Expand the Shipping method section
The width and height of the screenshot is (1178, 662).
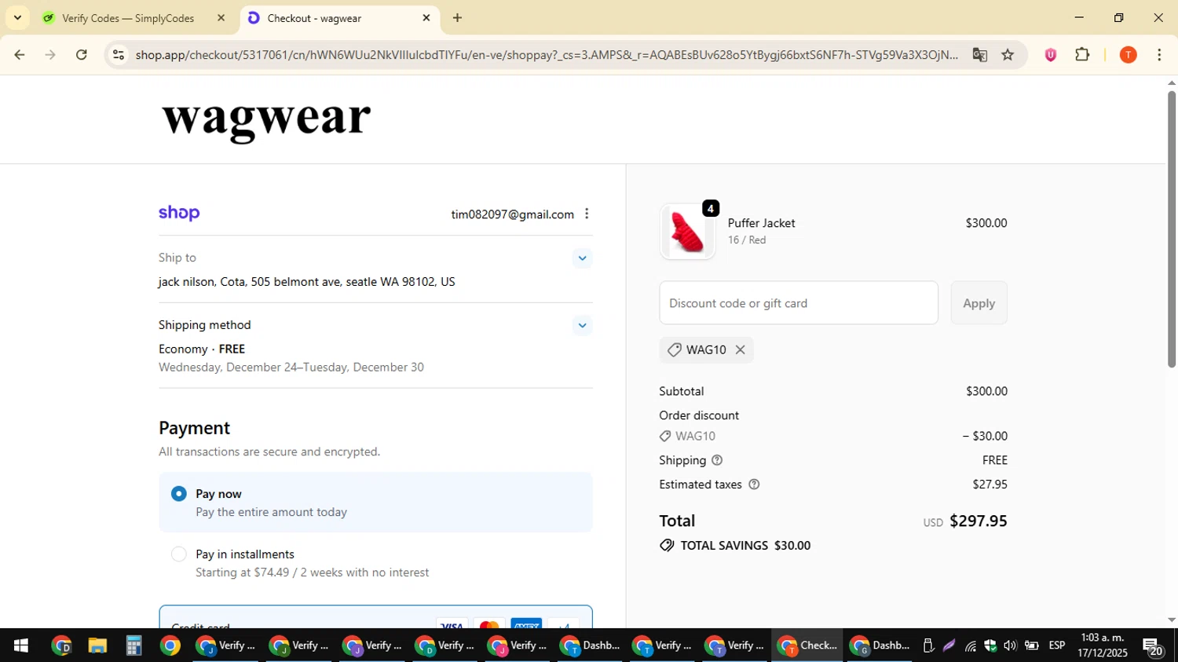point(582,325)
